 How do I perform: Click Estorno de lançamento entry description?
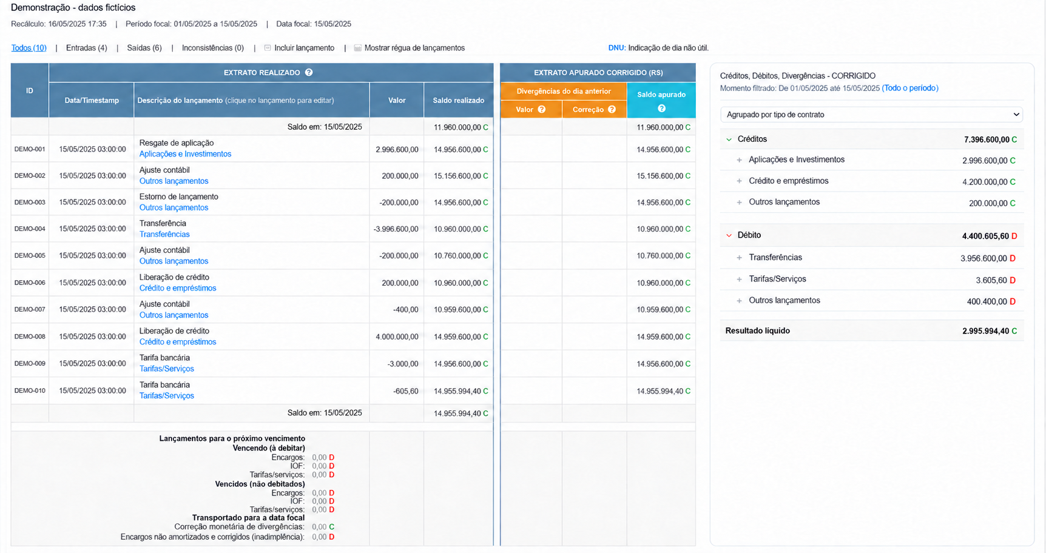tap(179, 197)
